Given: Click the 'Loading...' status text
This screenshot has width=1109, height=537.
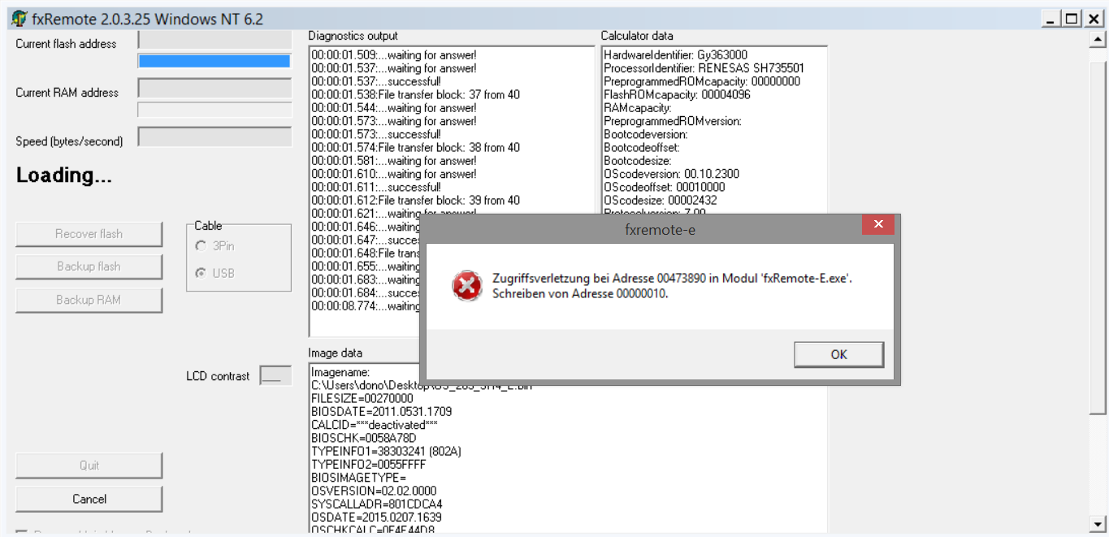Looking at the screenshot, I should point(64,175).
